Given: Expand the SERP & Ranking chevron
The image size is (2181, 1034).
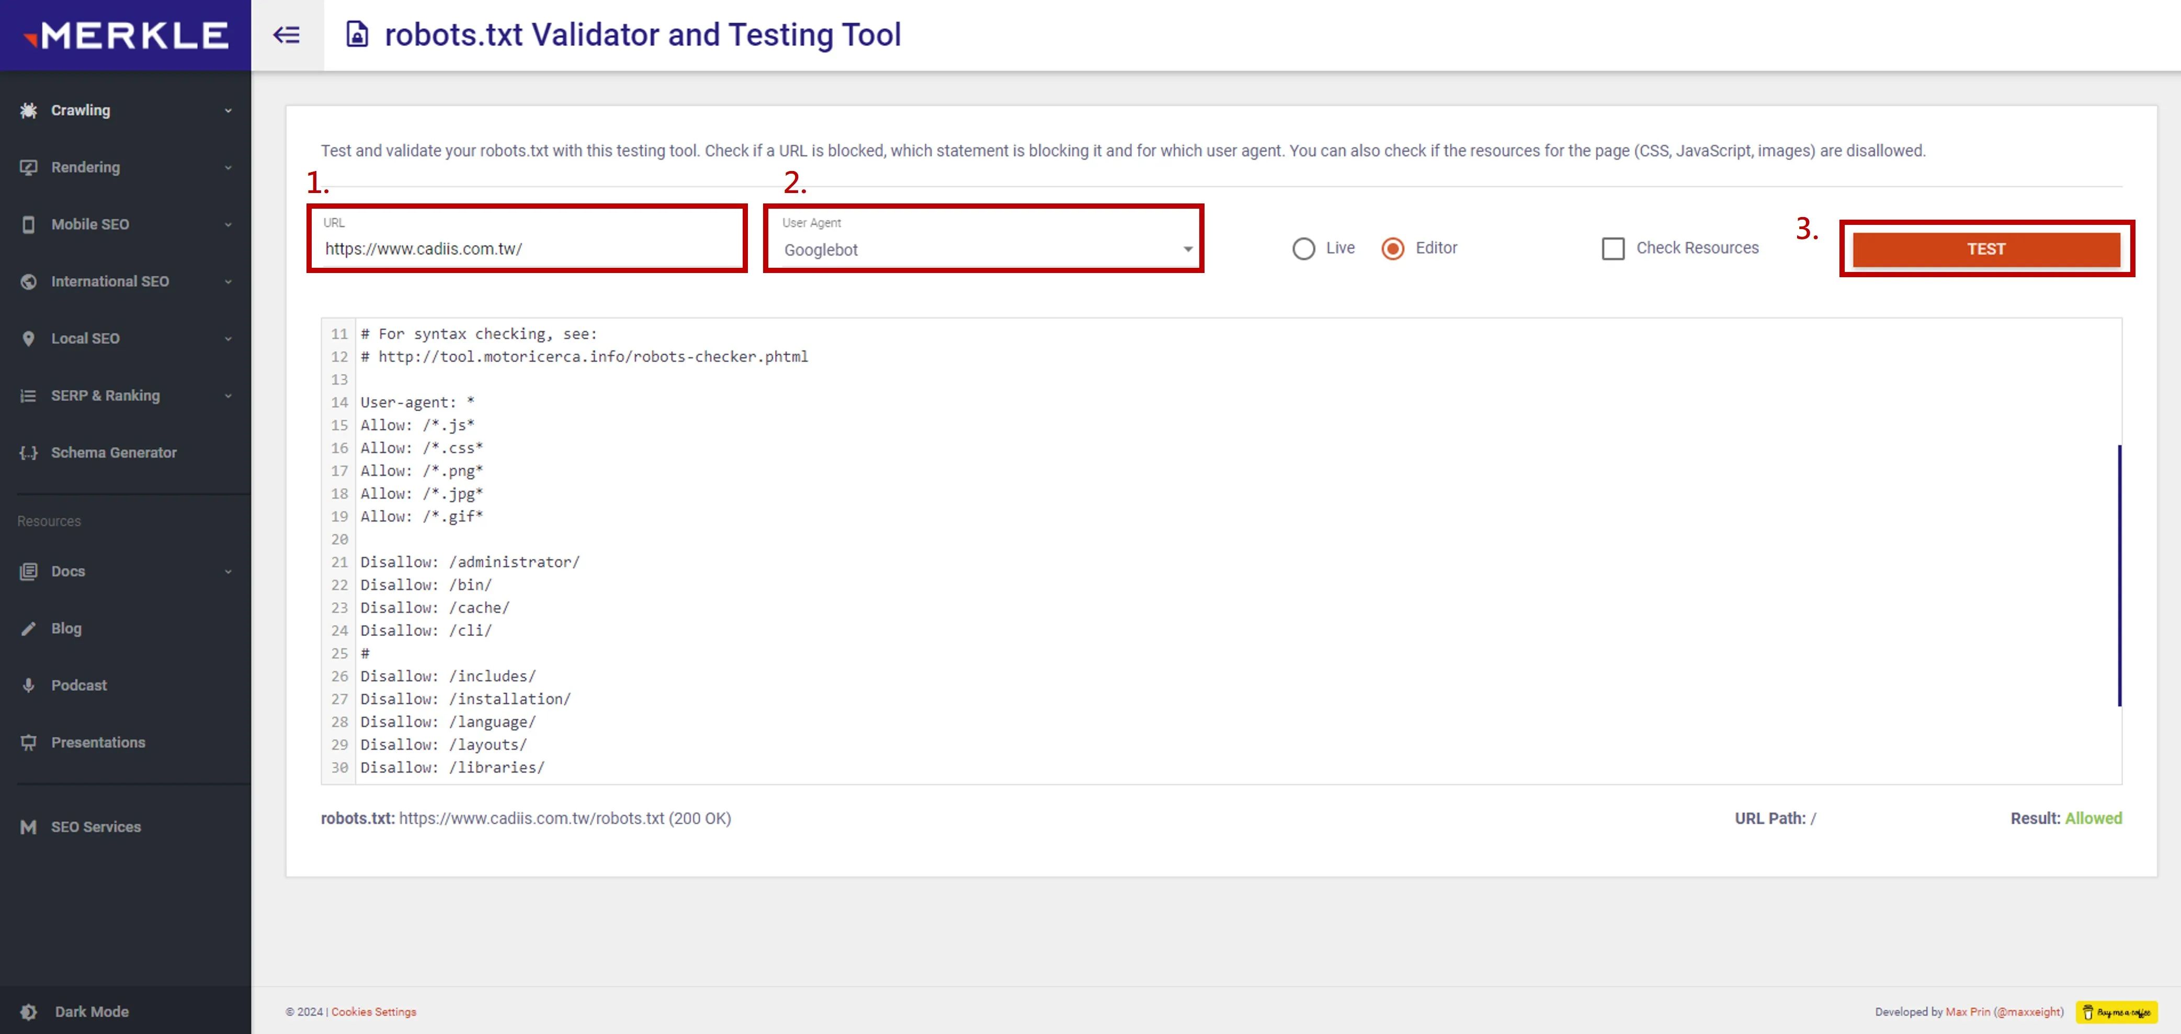Looking at the screenshot, I should pyautogui.click(x=228, y=395).
